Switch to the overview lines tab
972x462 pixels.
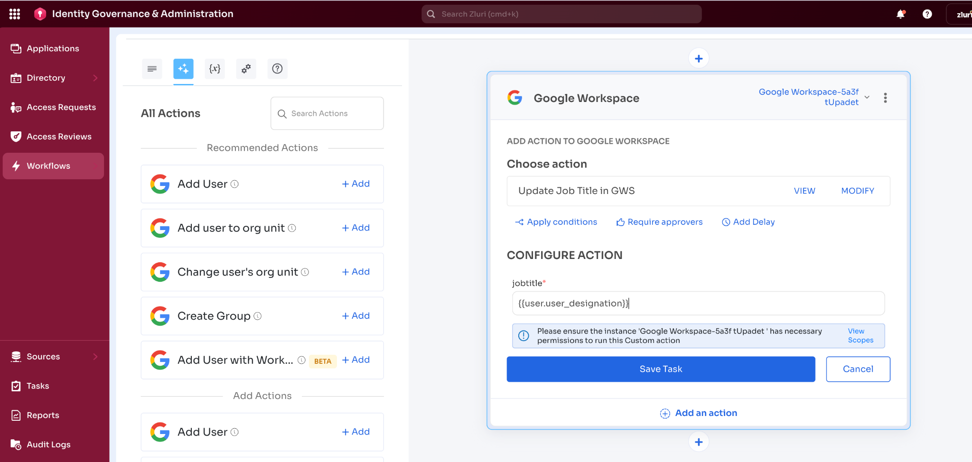coord(152,69)
